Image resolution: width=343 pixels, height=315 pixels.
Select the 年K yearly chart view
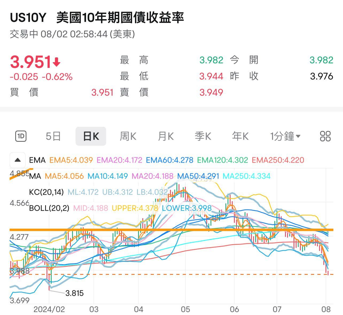point(240,136)
